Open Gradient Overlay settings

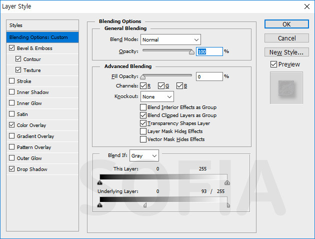(35, 136)
